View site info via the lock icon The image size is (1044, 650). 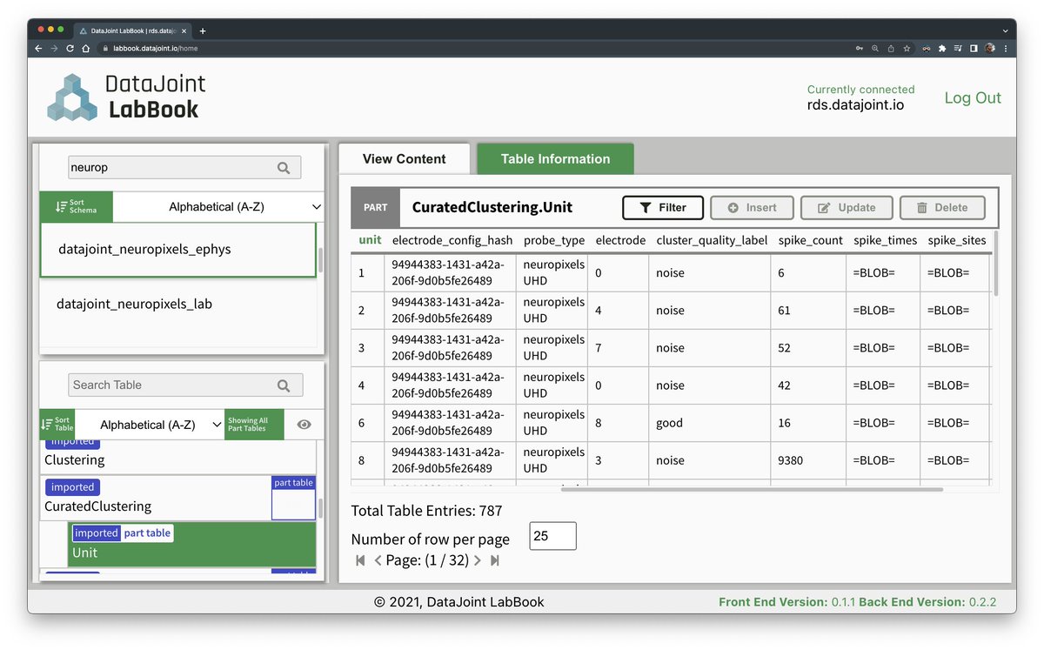coord(106,49)
